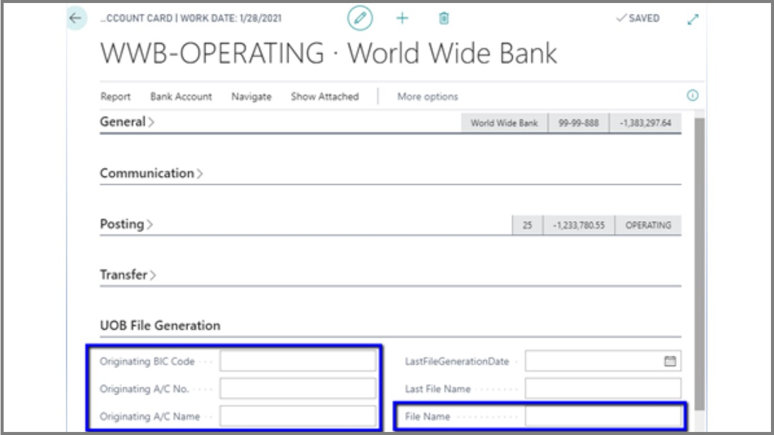
Task: Click the SAVED status indicator
Action: (x=637, y=19)
